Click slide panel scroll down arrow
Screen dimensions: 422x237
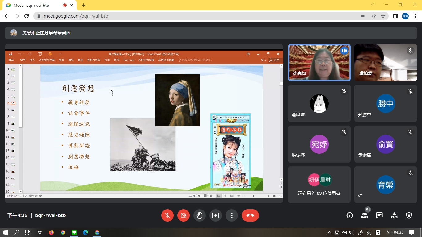coord(21,192)
